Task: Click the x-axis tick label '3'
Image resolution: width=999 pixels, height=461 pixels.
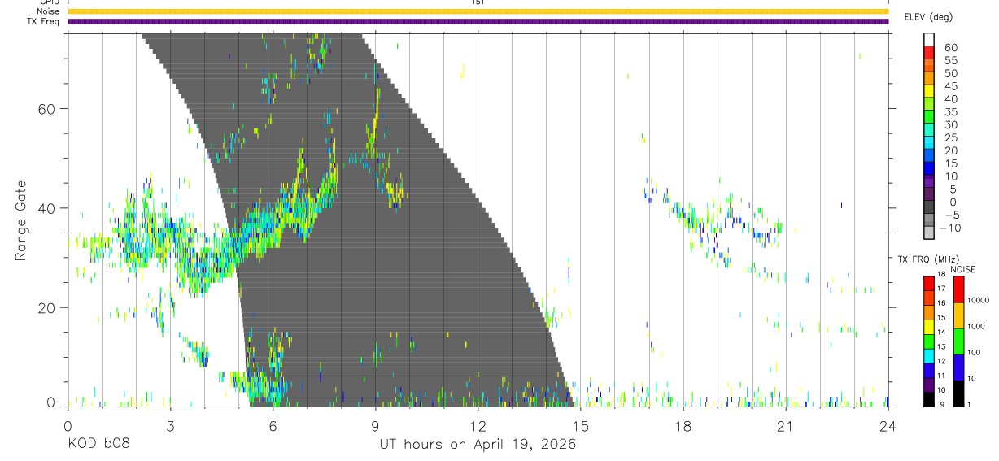Action: (x=170, y=425)
